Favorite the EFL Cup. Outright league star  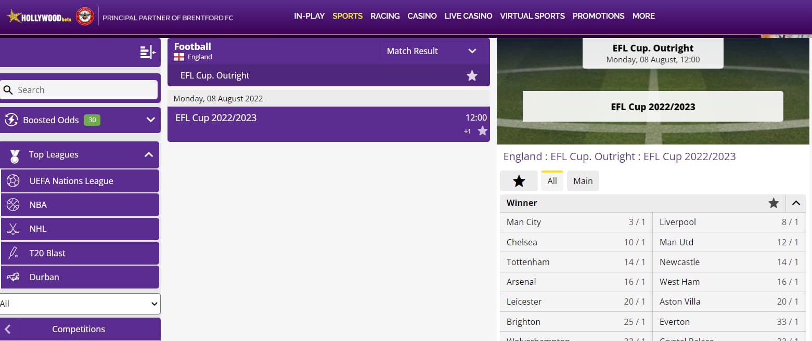(472, 76)
